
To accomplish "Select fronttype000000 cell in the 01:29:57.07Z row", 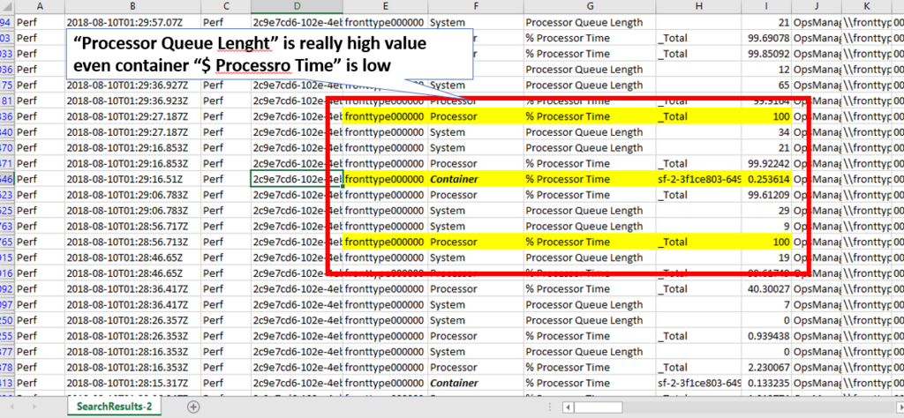I will point(386,22).
